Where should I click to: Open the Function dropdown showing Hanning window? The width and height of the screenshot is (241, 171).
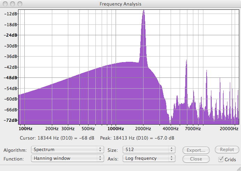click(x=68, y=158)
